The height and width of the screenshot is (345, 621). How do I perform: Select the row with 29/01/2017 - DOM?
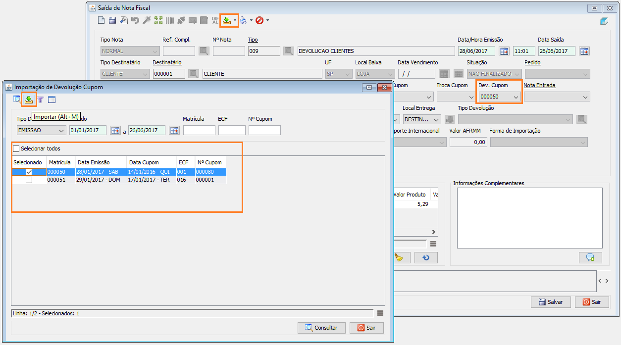click(119, 180)
